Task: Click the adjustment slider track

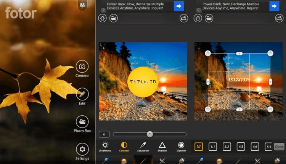Action: pyautogui.click(x=168, y=134)
